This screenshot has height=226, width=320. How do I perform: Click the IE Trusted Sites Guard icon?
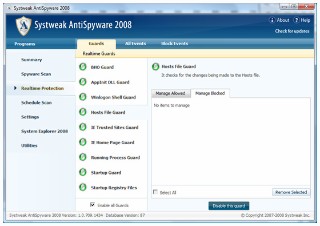[x=83, y=127]
